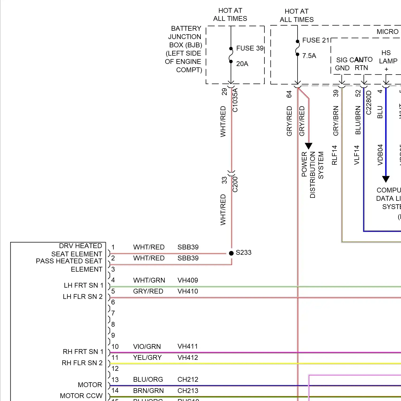Click the 7.5A fuse rating text
This screenshot has width=401, height=401.
309,56
